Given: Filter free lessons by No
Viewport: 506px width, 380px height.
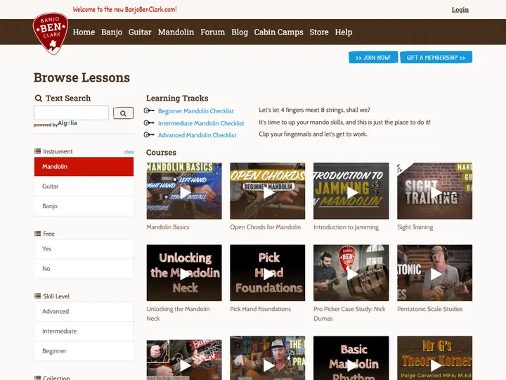Looking at the screenshot, I should pyautogui.click(x=84, y=269).
